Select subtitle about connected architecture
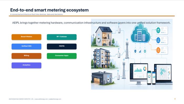Viewport: 184px width, 104px height. coord(37,14)
